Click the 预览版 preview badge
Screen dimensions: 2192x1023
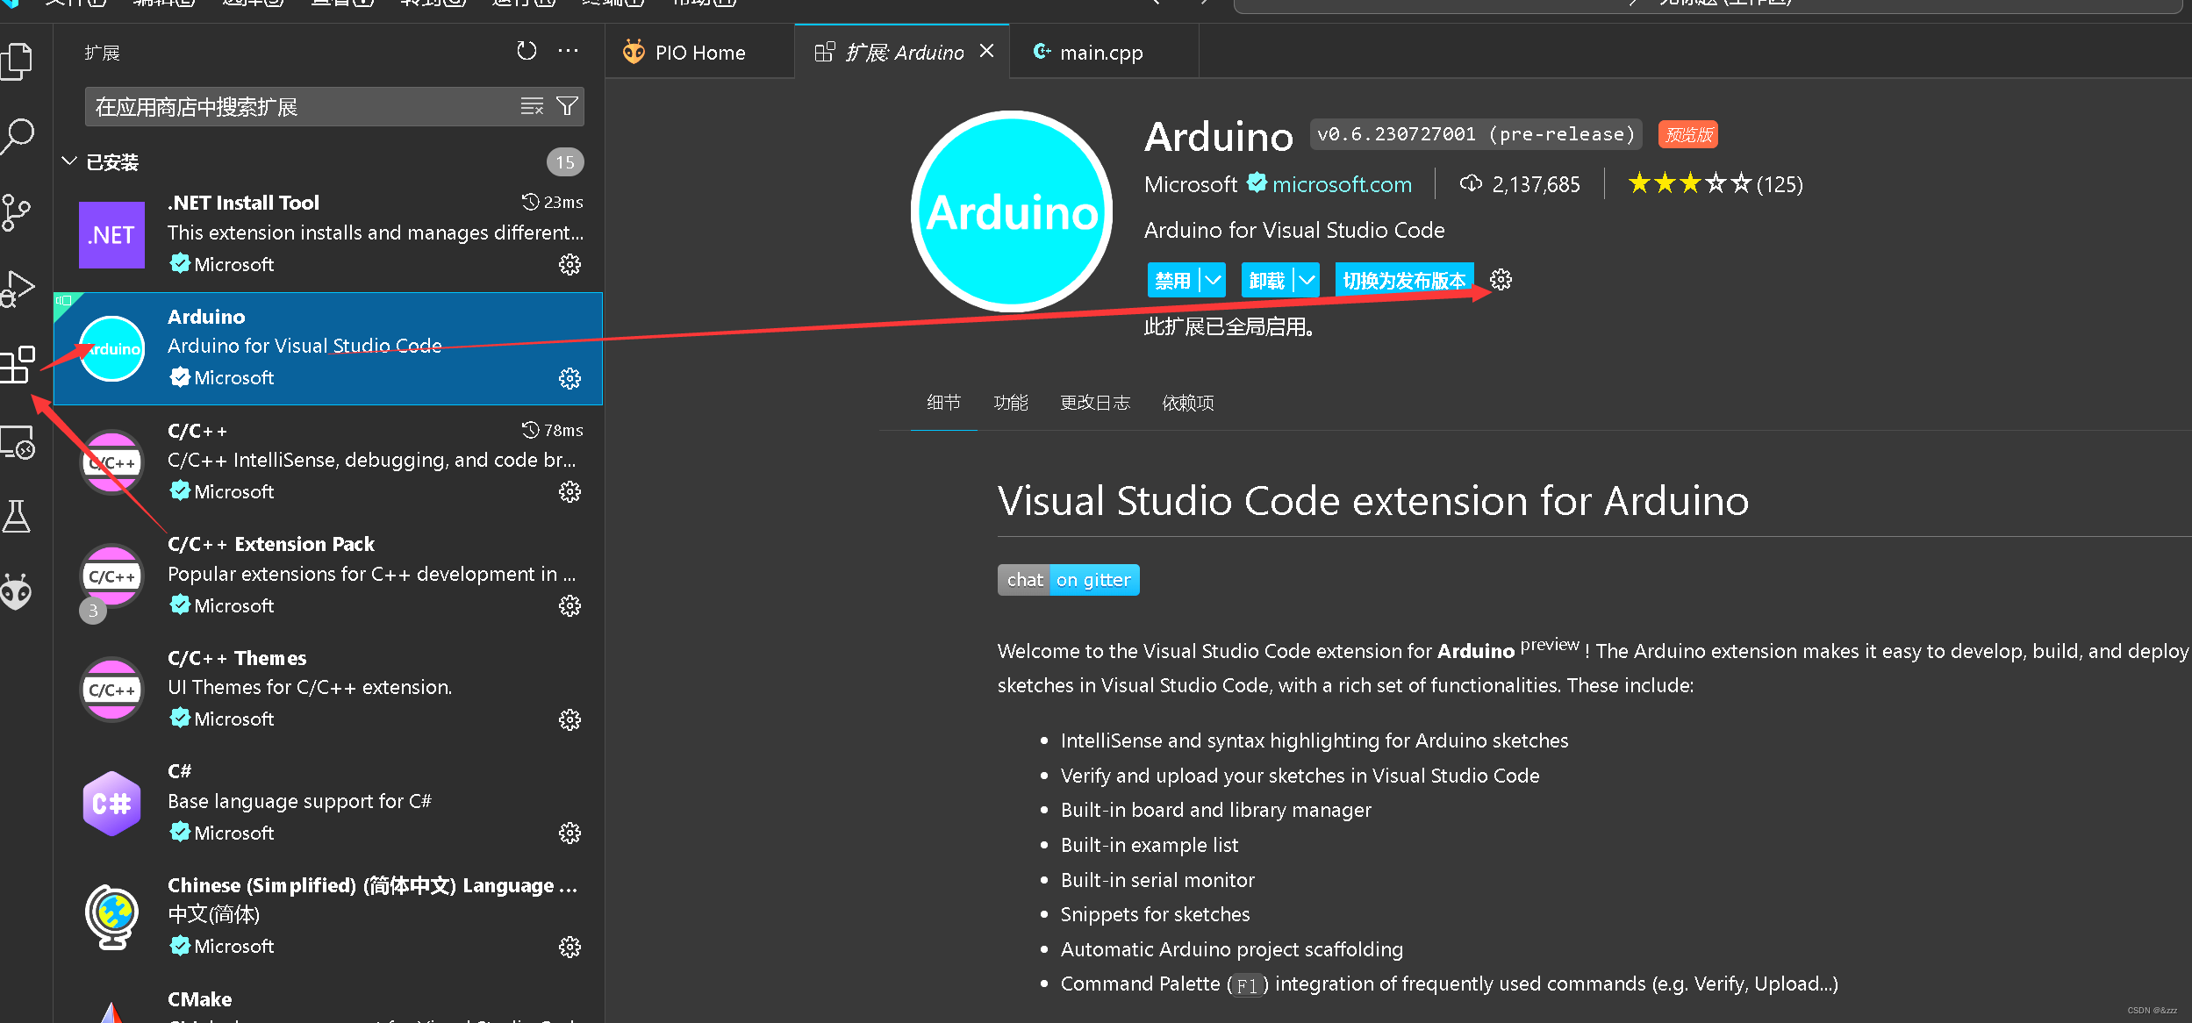coord(1688,134)
